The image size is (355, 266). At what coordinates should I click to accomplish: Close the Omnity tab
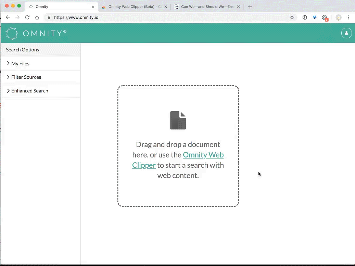pyautogui.click(x=93, y=7)
